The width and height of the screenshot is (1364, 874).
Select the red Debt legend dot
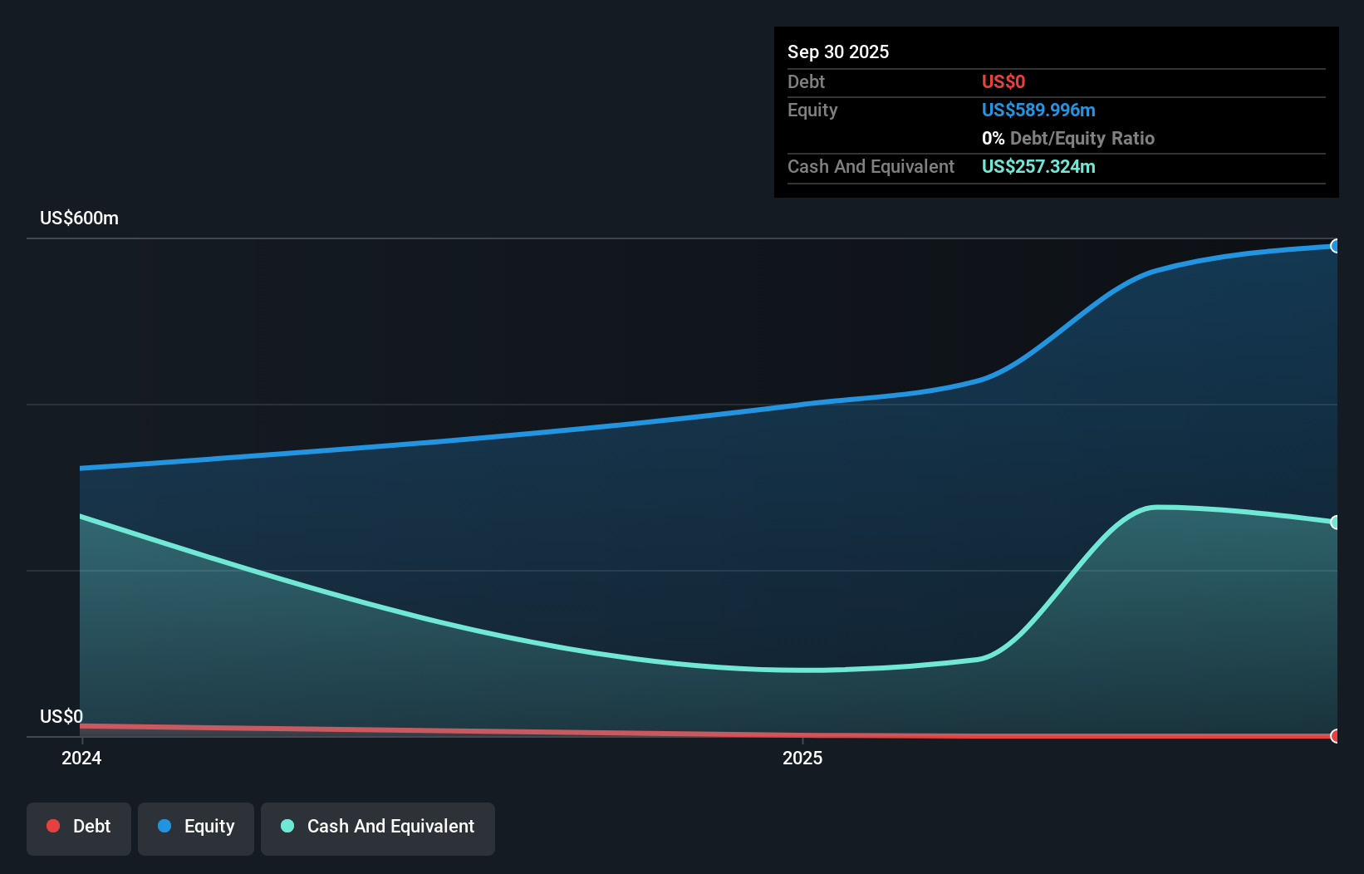point(53,826)
